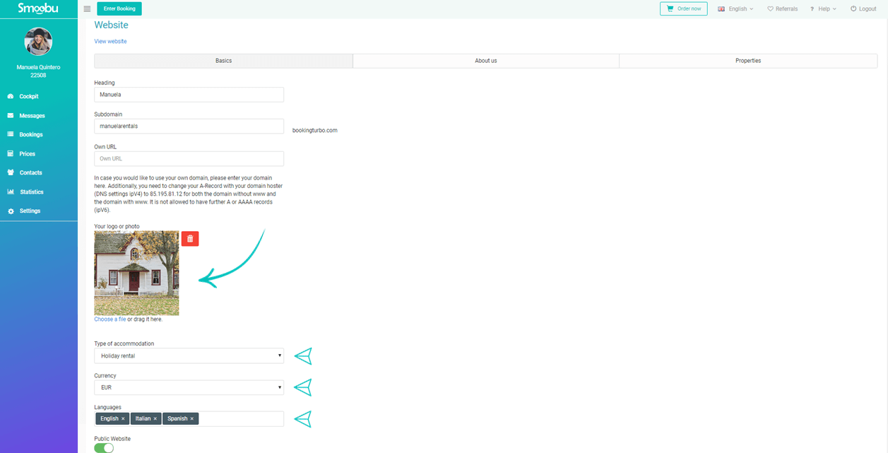Remove the Spanish language tag

coord(192,418)
